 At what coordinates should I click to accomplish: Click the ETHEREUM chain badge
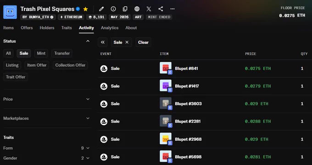point(71,17)
